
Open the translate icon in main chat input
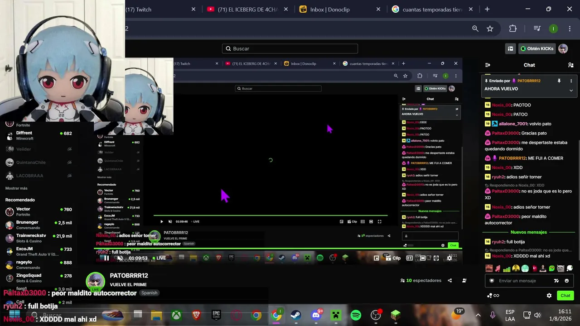(x=556, y=281)
